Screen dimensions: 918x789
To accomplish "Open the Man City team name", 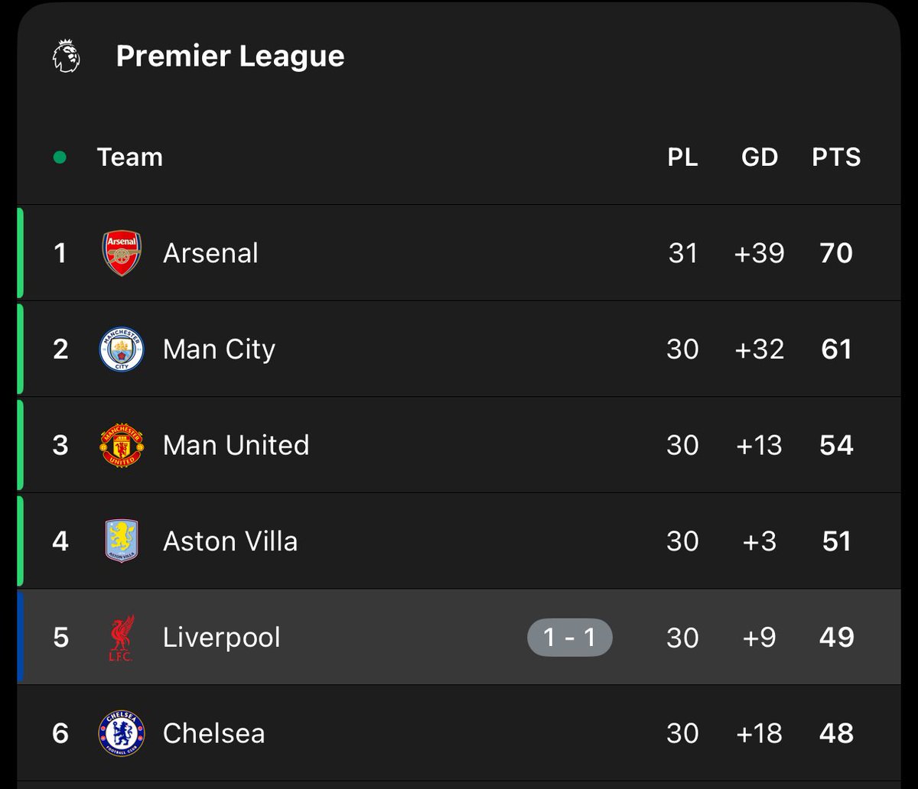I will click(219, 349).
